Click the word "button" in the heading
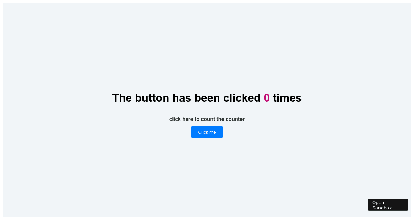 point(152,98)
